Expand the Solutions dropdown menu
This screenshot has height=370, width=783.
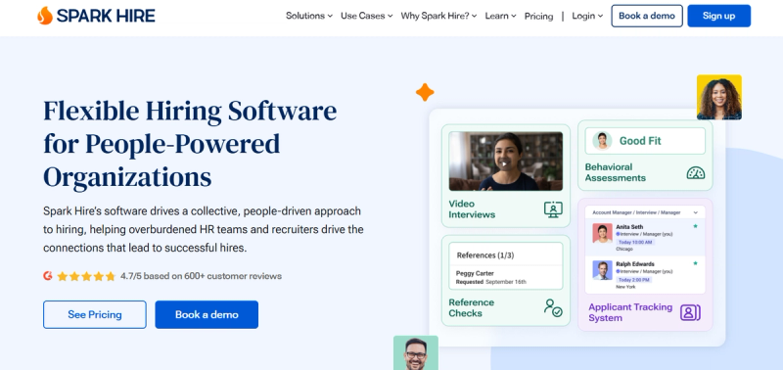pos(309,16)
